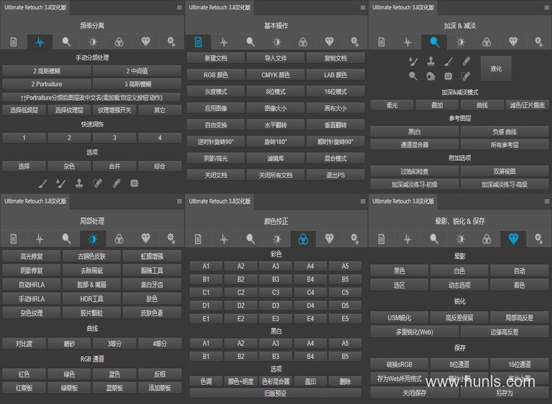This screenshot has height=404, width=552.
Task: Open the 色彩混合器 option
Action: pyautogui.click(x=275, y=381)
